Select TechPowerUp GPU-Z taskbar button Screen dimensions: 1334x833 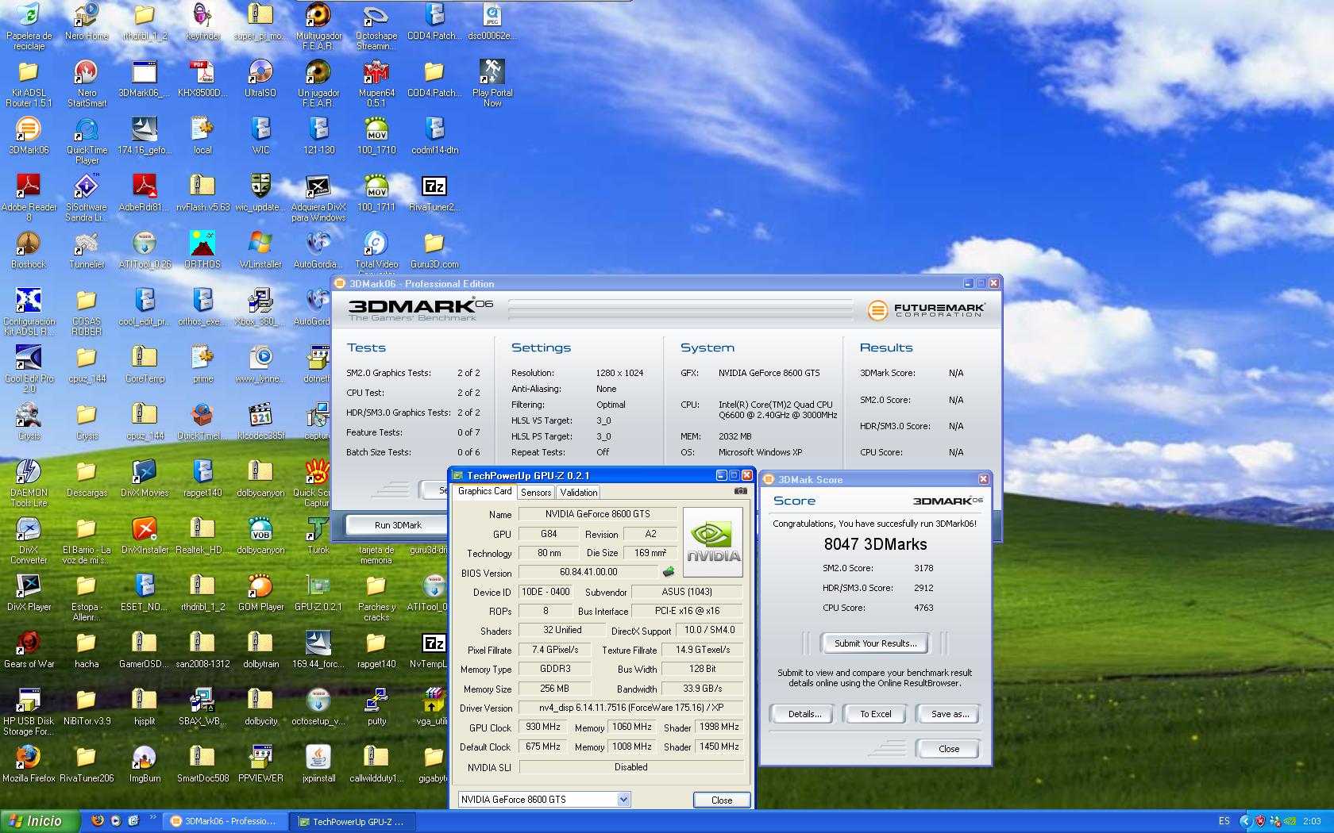[x=354, y=821]
